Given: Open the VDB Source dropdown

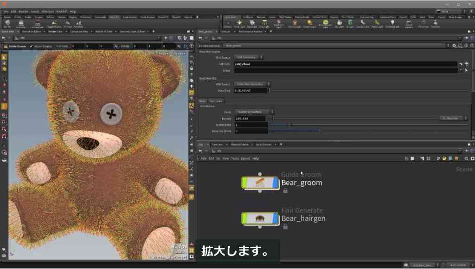Looking at the screenshot, I should coord(252,84).
